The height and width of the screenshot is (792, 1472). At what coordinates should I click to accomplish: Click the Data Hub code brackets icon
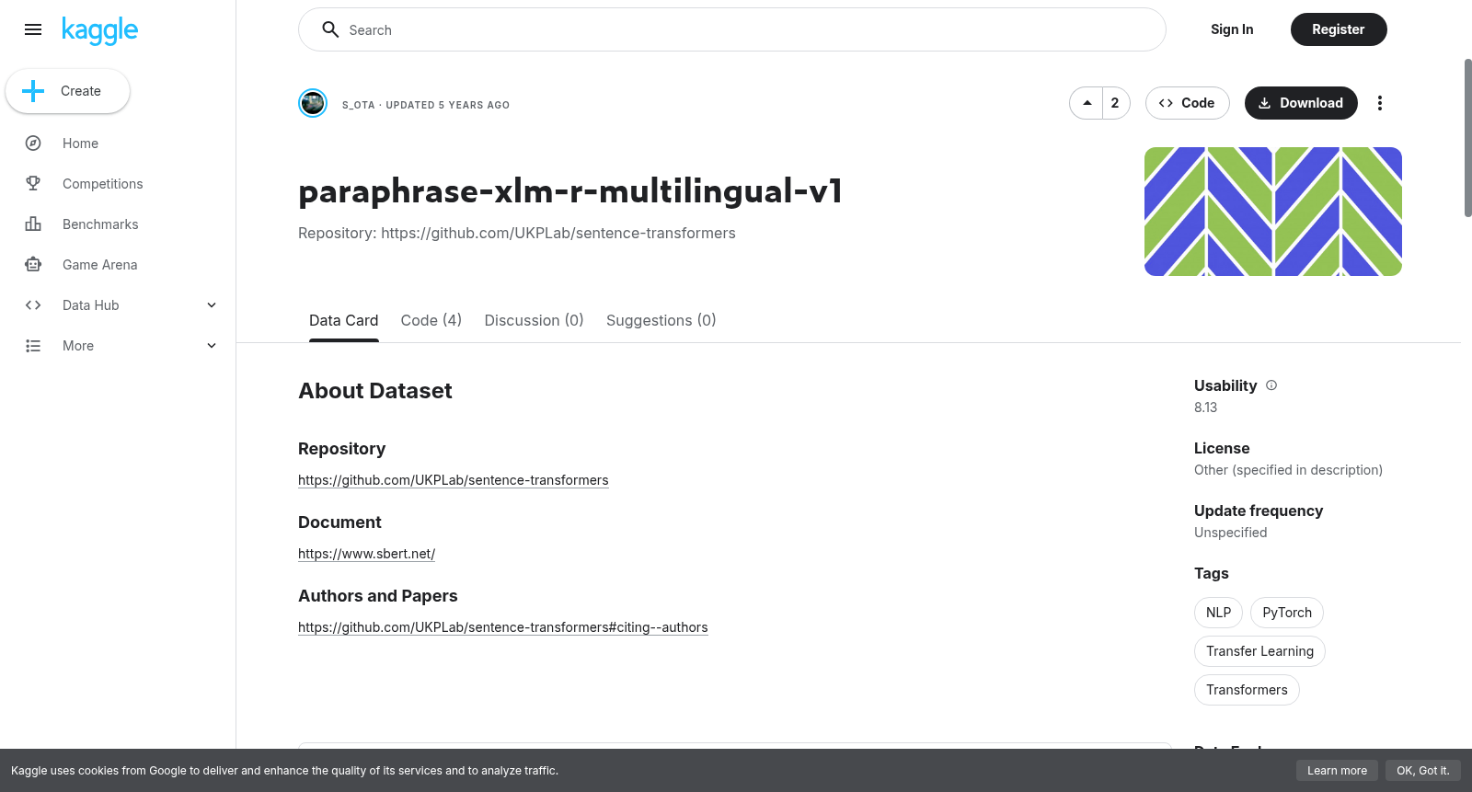pyautogui.click(x=33, y=305)
